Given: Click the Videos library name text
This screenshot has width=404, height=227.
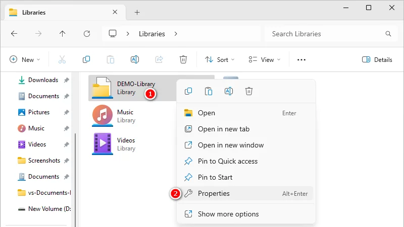Looking at the screenshot, I should (126, 140).
